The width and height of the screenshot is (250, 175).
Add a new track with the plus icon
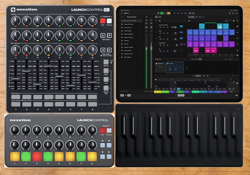(x=156, y=21)
